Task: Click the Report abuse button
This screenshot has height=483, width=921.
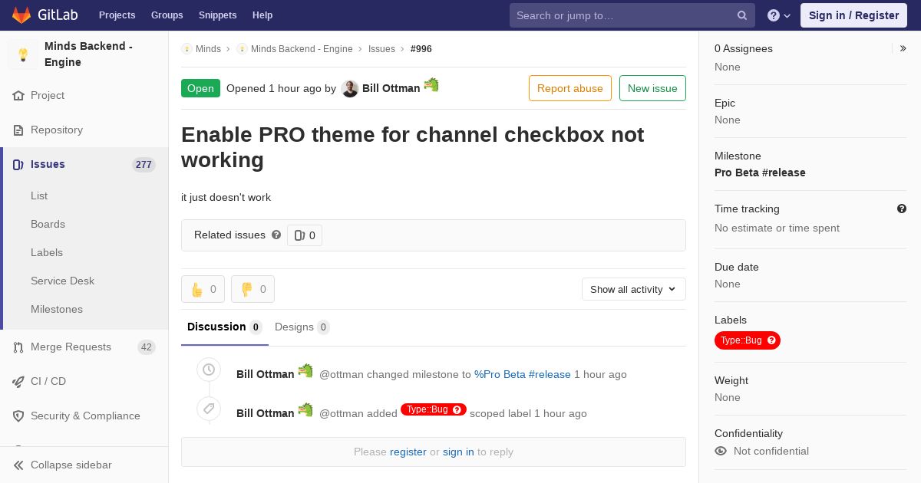Action: tap(570, 88)
